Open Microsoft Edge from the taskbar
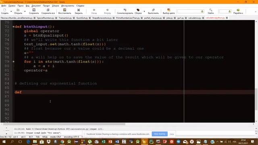 28,141
